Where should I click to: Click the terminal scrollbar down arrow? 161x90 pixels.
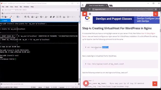pyautogui.click(x=79, y=81)
